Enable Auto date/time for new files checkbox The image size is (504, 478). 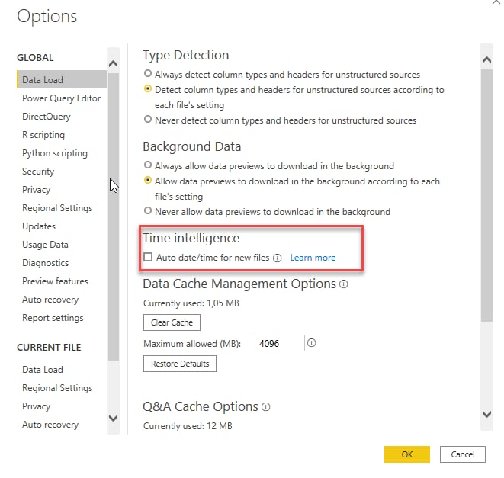[x=148, y=257]
